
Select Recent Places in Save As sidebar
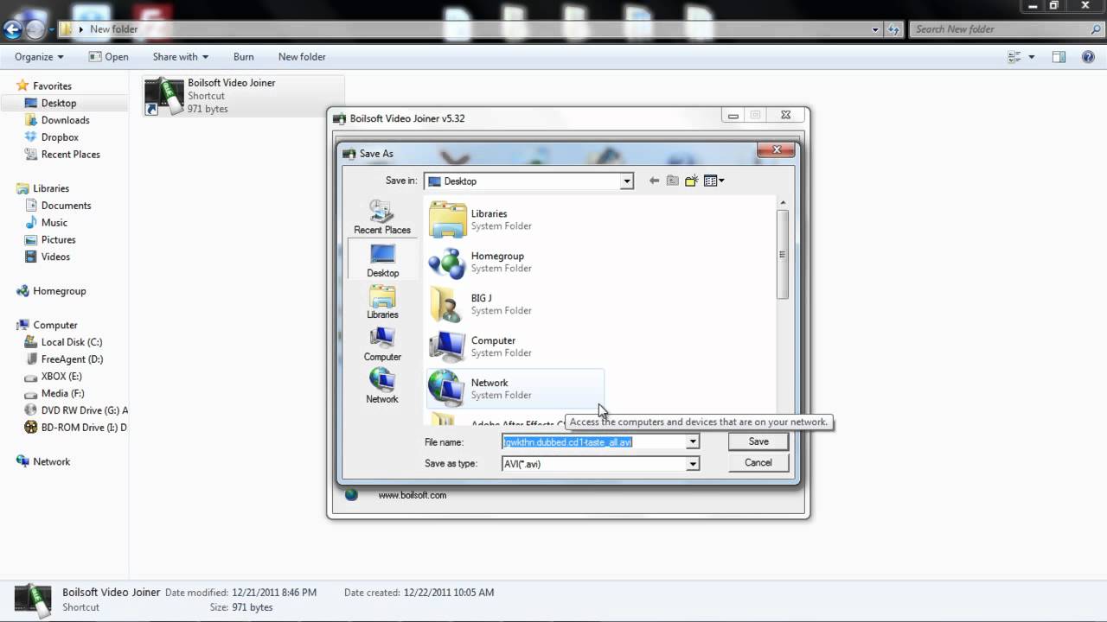382,217
